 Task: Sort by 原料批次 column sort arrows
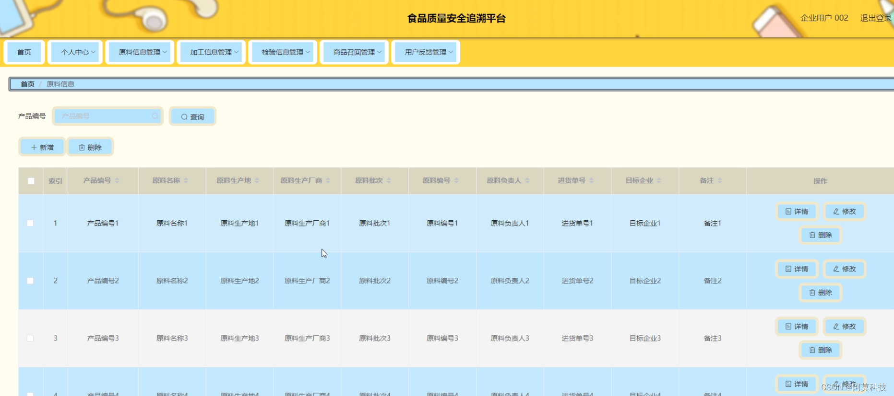click(x=389, y=181)
